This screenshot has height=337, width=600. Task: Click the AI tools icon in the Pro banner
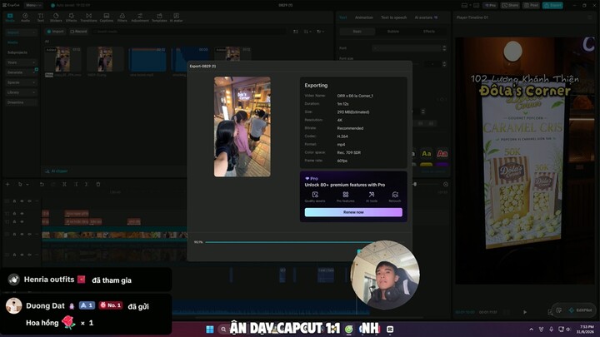tap(372, 196)
